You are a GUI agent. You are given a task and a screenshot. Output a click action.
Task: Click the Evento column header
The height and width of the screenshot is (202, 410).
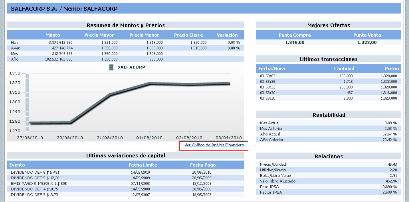point(17,165)
